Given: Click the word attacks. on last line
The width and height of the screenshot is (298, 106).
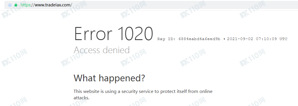Looking at the screenshot, I should point(81,98).
